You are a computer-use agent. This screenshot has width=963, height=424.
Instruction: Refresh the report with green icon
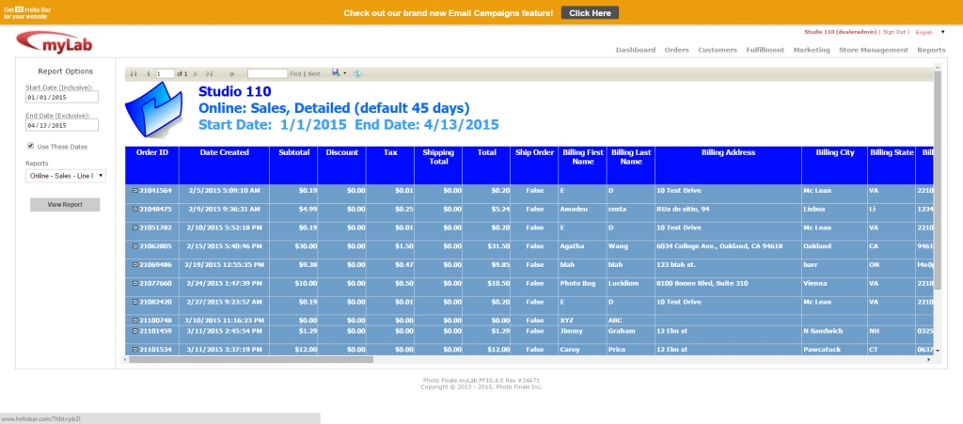[x=357, y=73]
